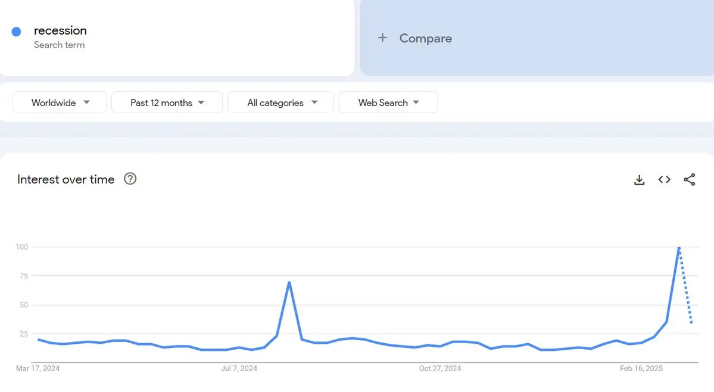
Task: Click the August 2024 spike on chart
Action: [289, 282]
